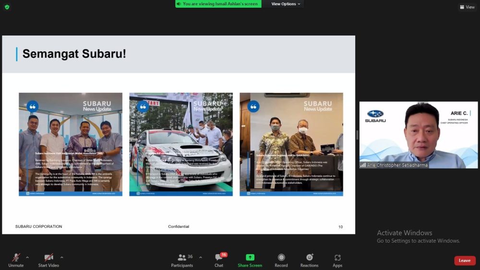The image size is (480, 270).
Task: Click the 'You are viewing Ismail Ashlan's screen' banner
Action: [x=218, y=4]
